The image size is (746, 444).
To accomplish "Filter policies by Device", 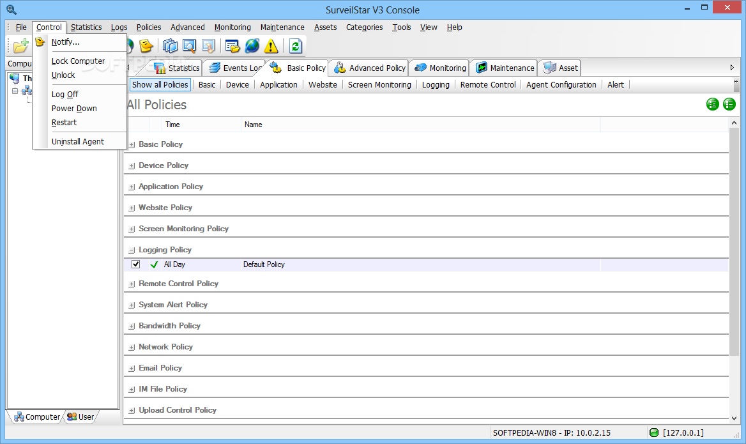I will click(238, 85).
